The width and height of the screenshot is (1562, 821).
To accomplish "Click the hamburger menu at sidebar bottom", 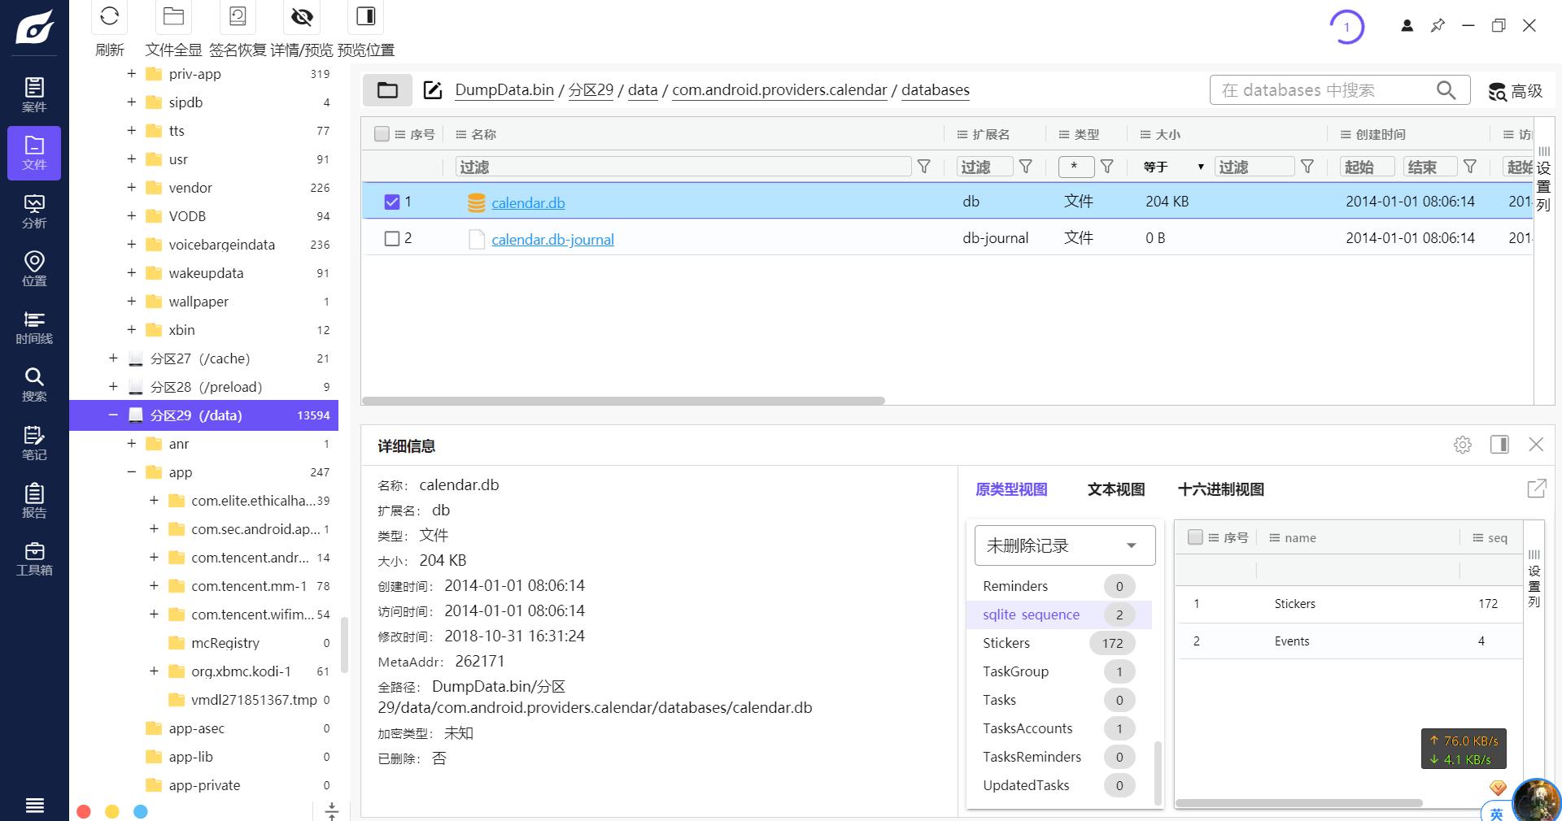I will pyautogui.click(x=34, y=805).
